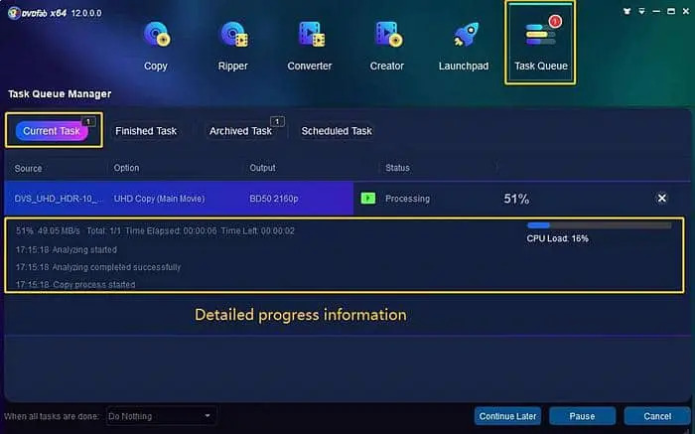Click the 'BD50 2160p' output cell
The width and height of the screenshot is (695, 434).
pos(273,199)
